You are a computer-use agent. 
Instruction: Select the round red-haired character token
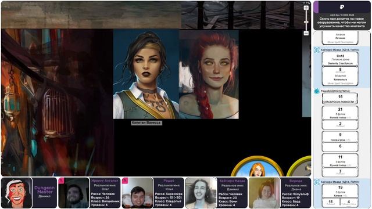(257, 167)
